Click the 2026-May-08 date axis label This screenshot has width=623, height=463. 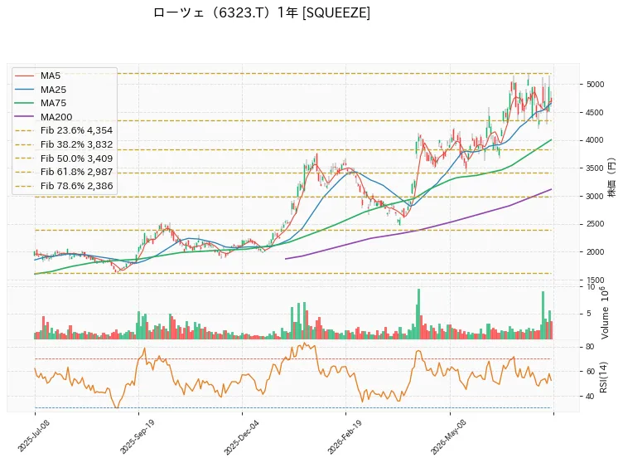[x=448, y=437]
